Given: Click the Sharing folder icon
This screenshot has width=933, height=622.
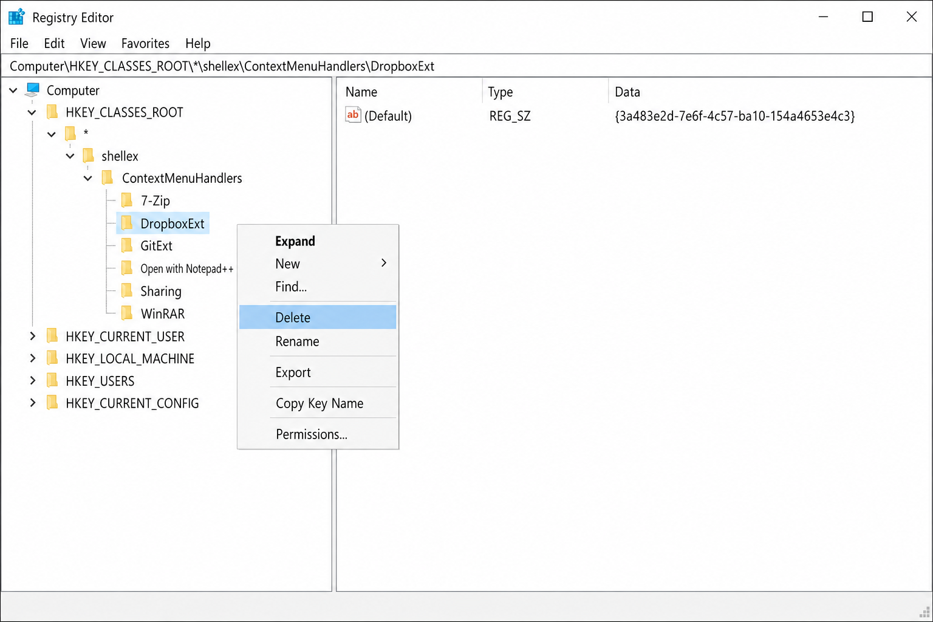Looking at the screenshot, I should click(x=127, y=290).
